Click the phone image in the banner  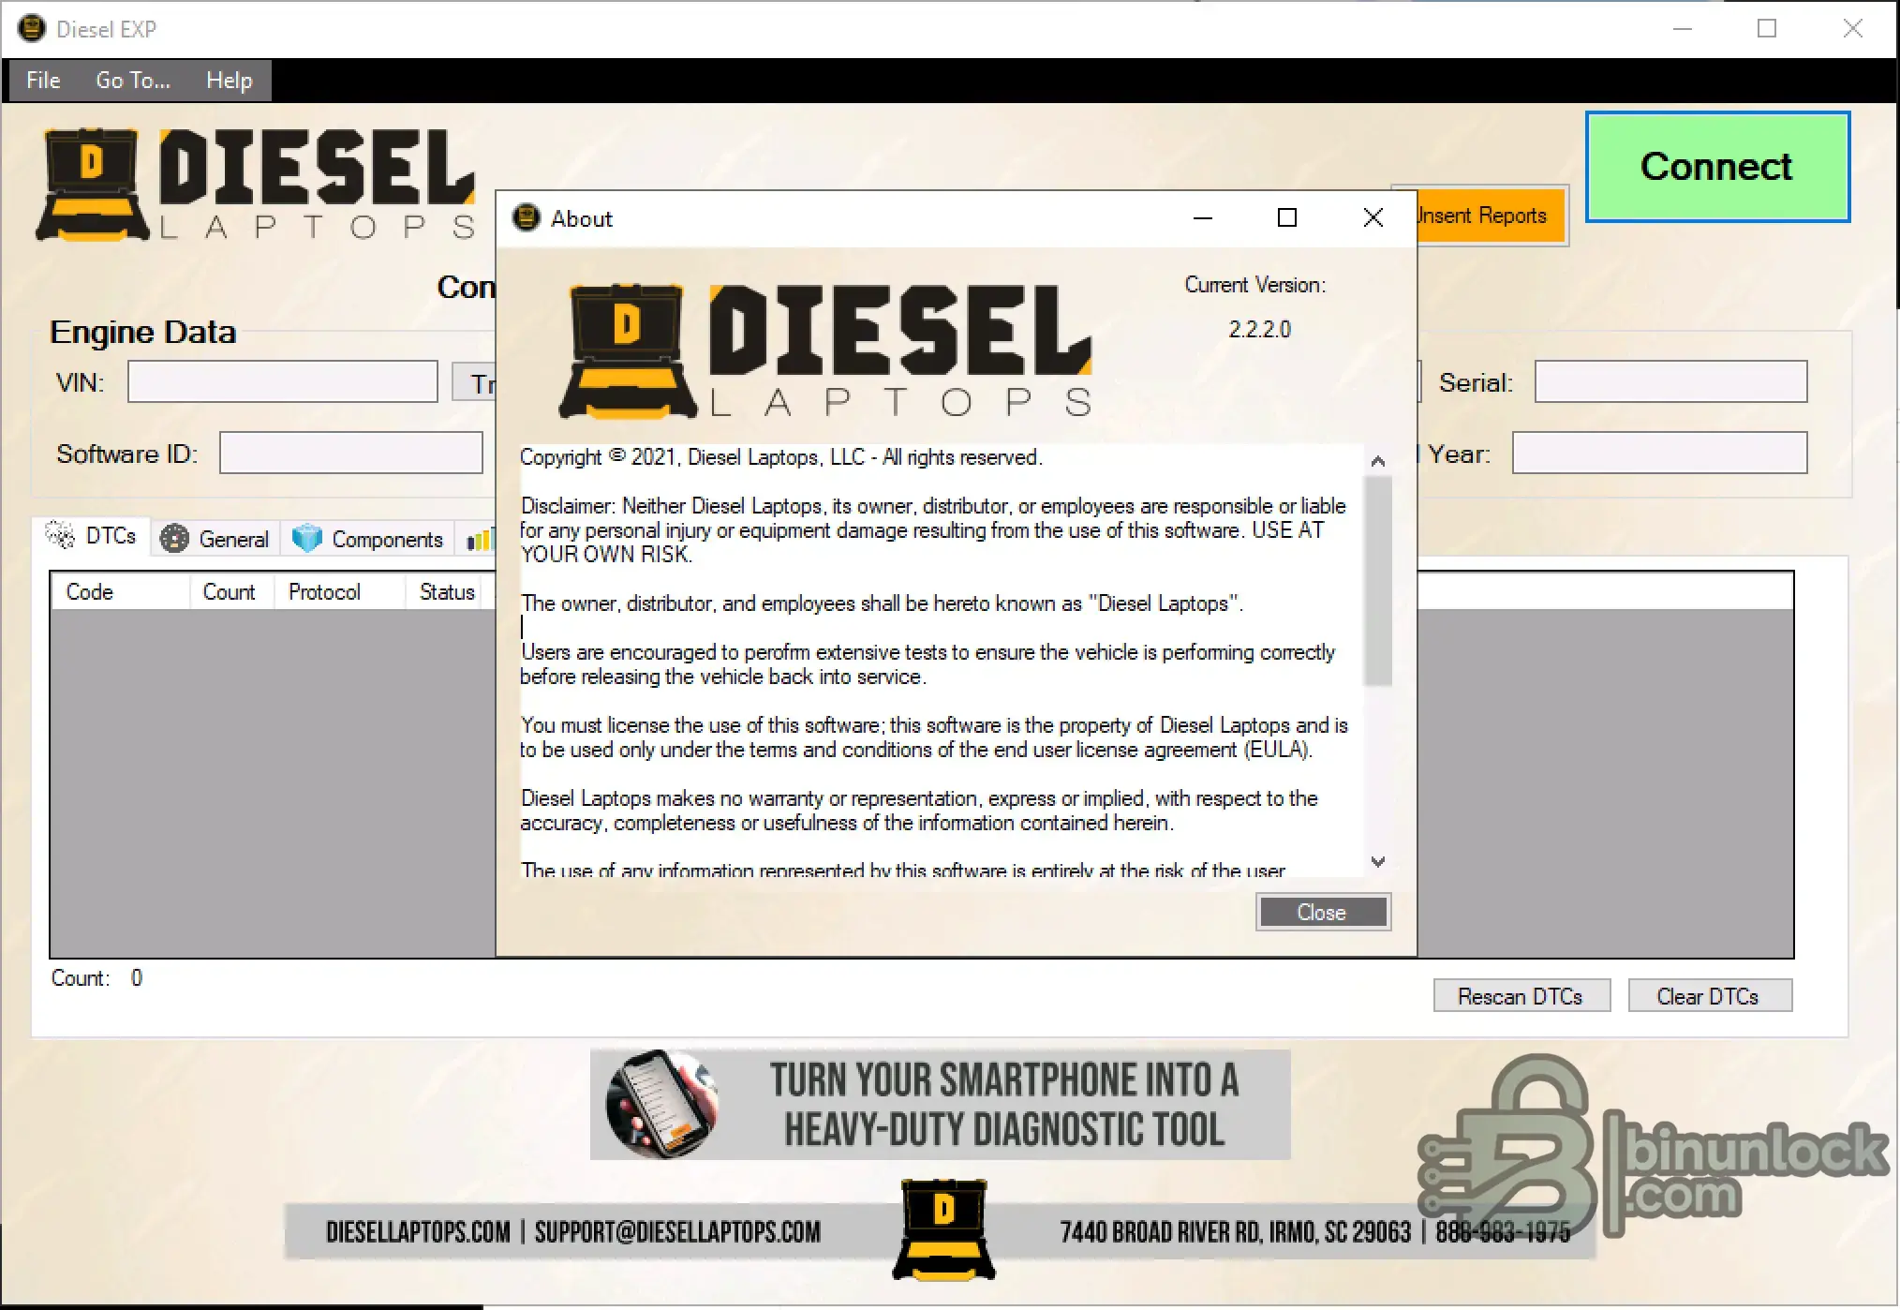pos(662,1104)
